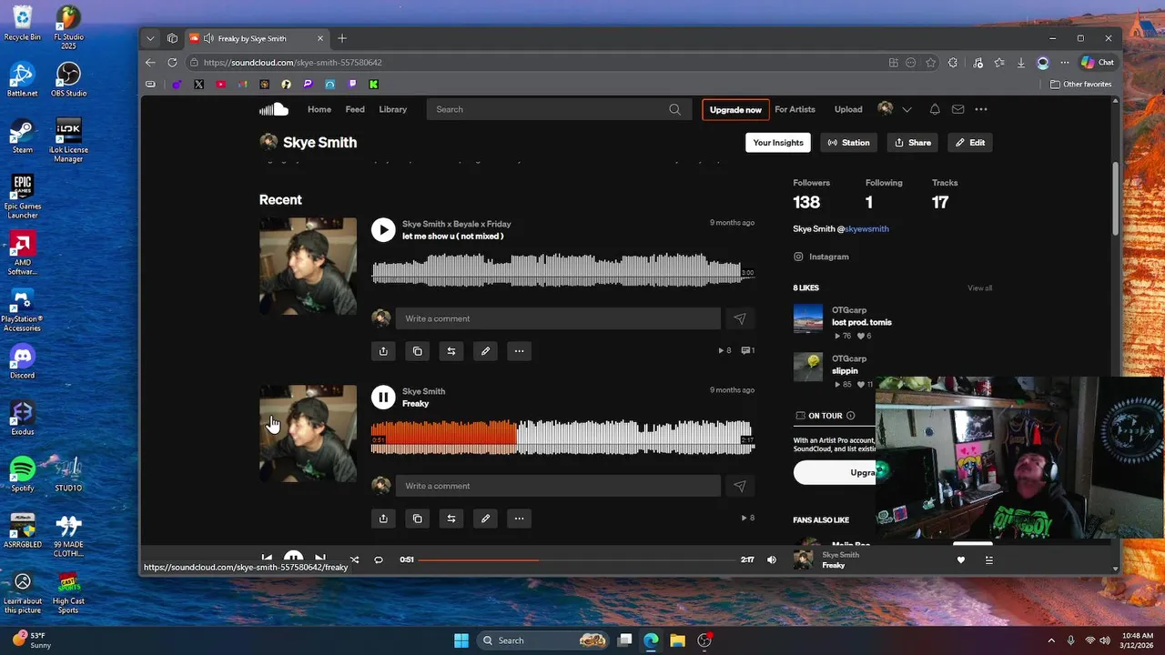Screen dimensions: 1165x655
Task: Open the Upload page
Action: pyautogui.click(x=848, y=109)
